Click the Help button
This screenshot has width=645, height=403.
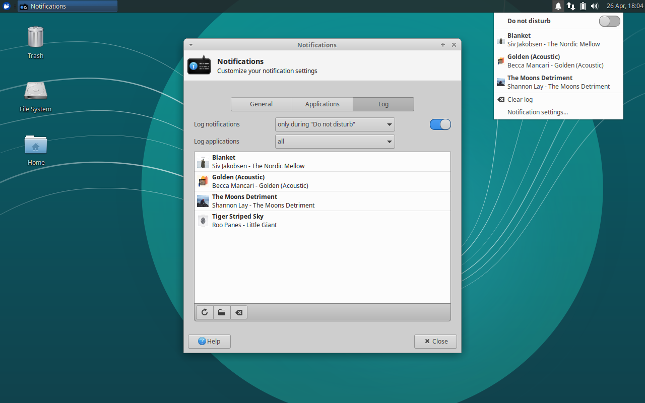pos(209,341)
